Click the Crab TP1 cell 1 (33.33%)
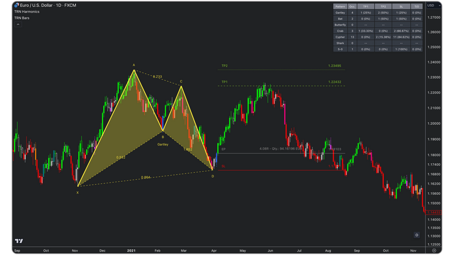 pyautogui.click(x=365, y=31)
